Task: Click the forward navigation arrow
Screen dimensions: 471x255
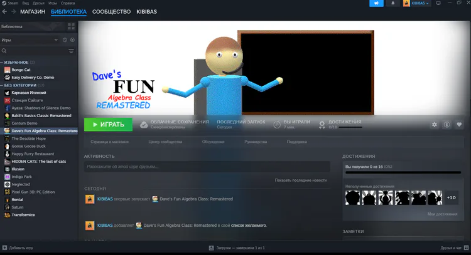Action: click(14, 12)
